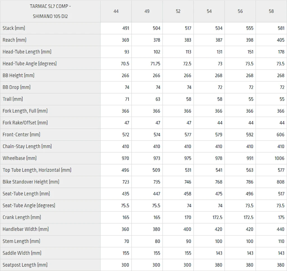Click the size 58 column header

271,11
